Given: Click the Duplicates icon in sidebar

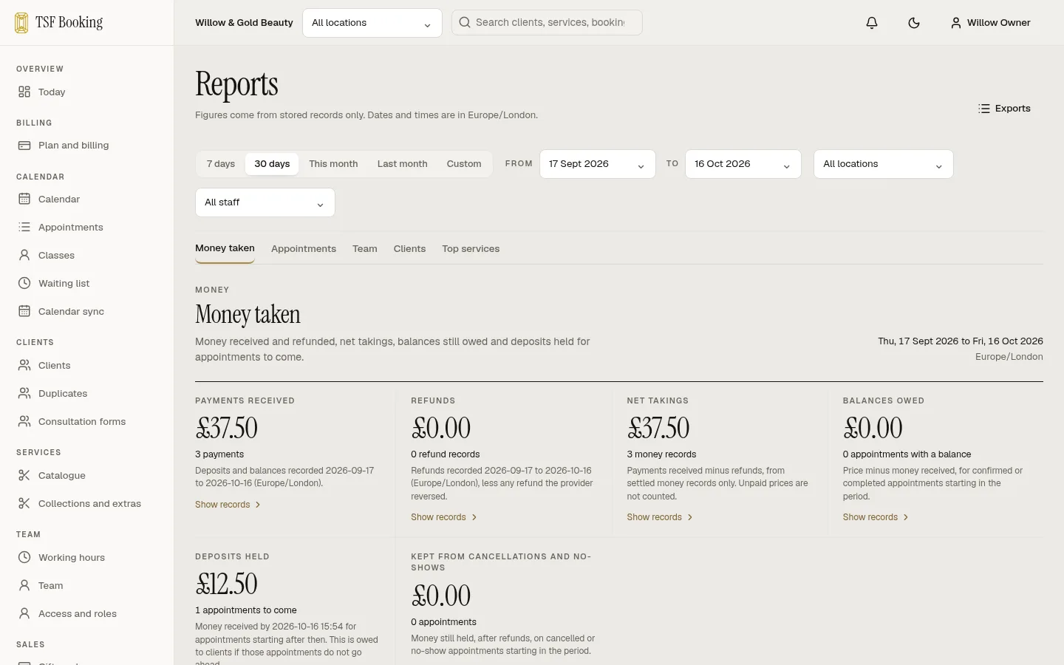Looking at the screenshot, I should (x=24, y=394).
